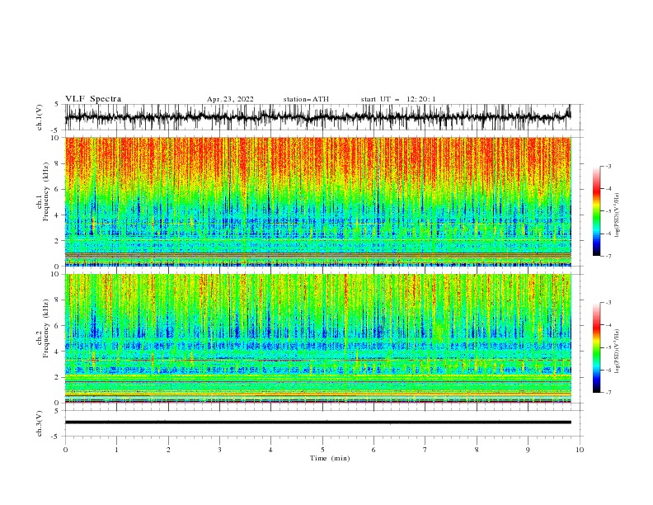Click inside the ch.1 spectrogram panel
Viewport: 653px width, 505px height.
[x=317, y=201]
